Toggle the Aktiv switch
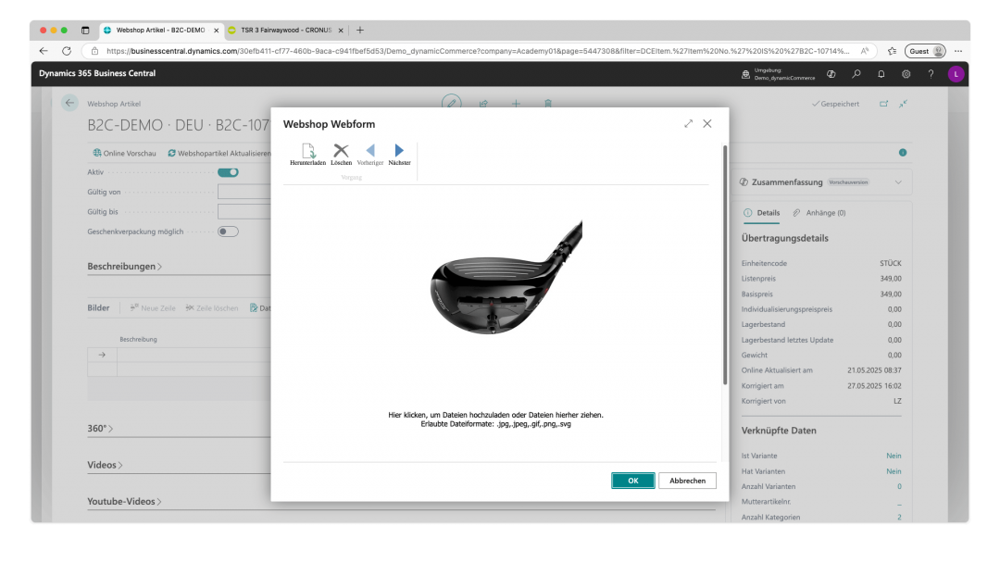The width and height of the screenshot is (1000, 563). [x=228, y=172]
